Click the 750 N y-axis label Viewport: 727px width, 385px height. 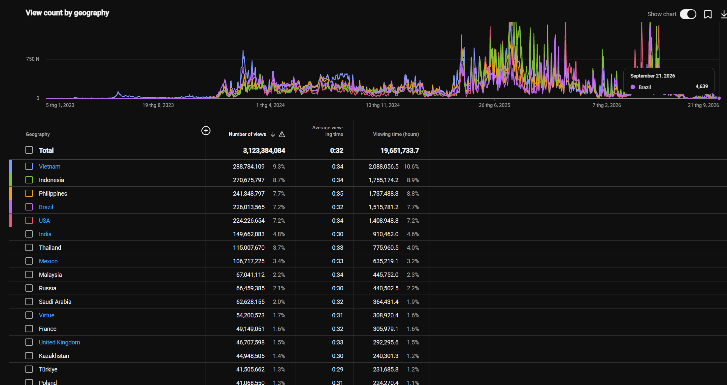33,59
